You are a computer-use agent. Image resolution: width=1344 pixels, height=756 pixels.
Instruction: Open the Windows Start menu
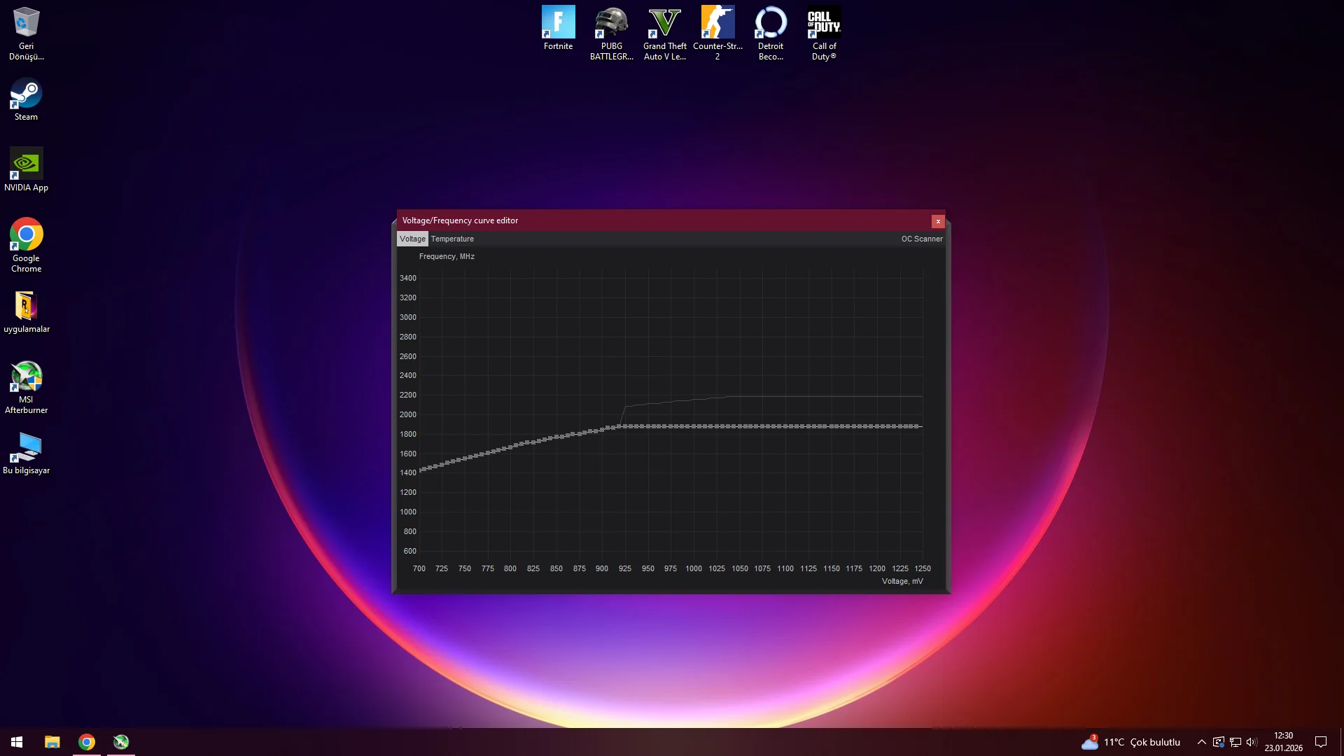(17, 742)
